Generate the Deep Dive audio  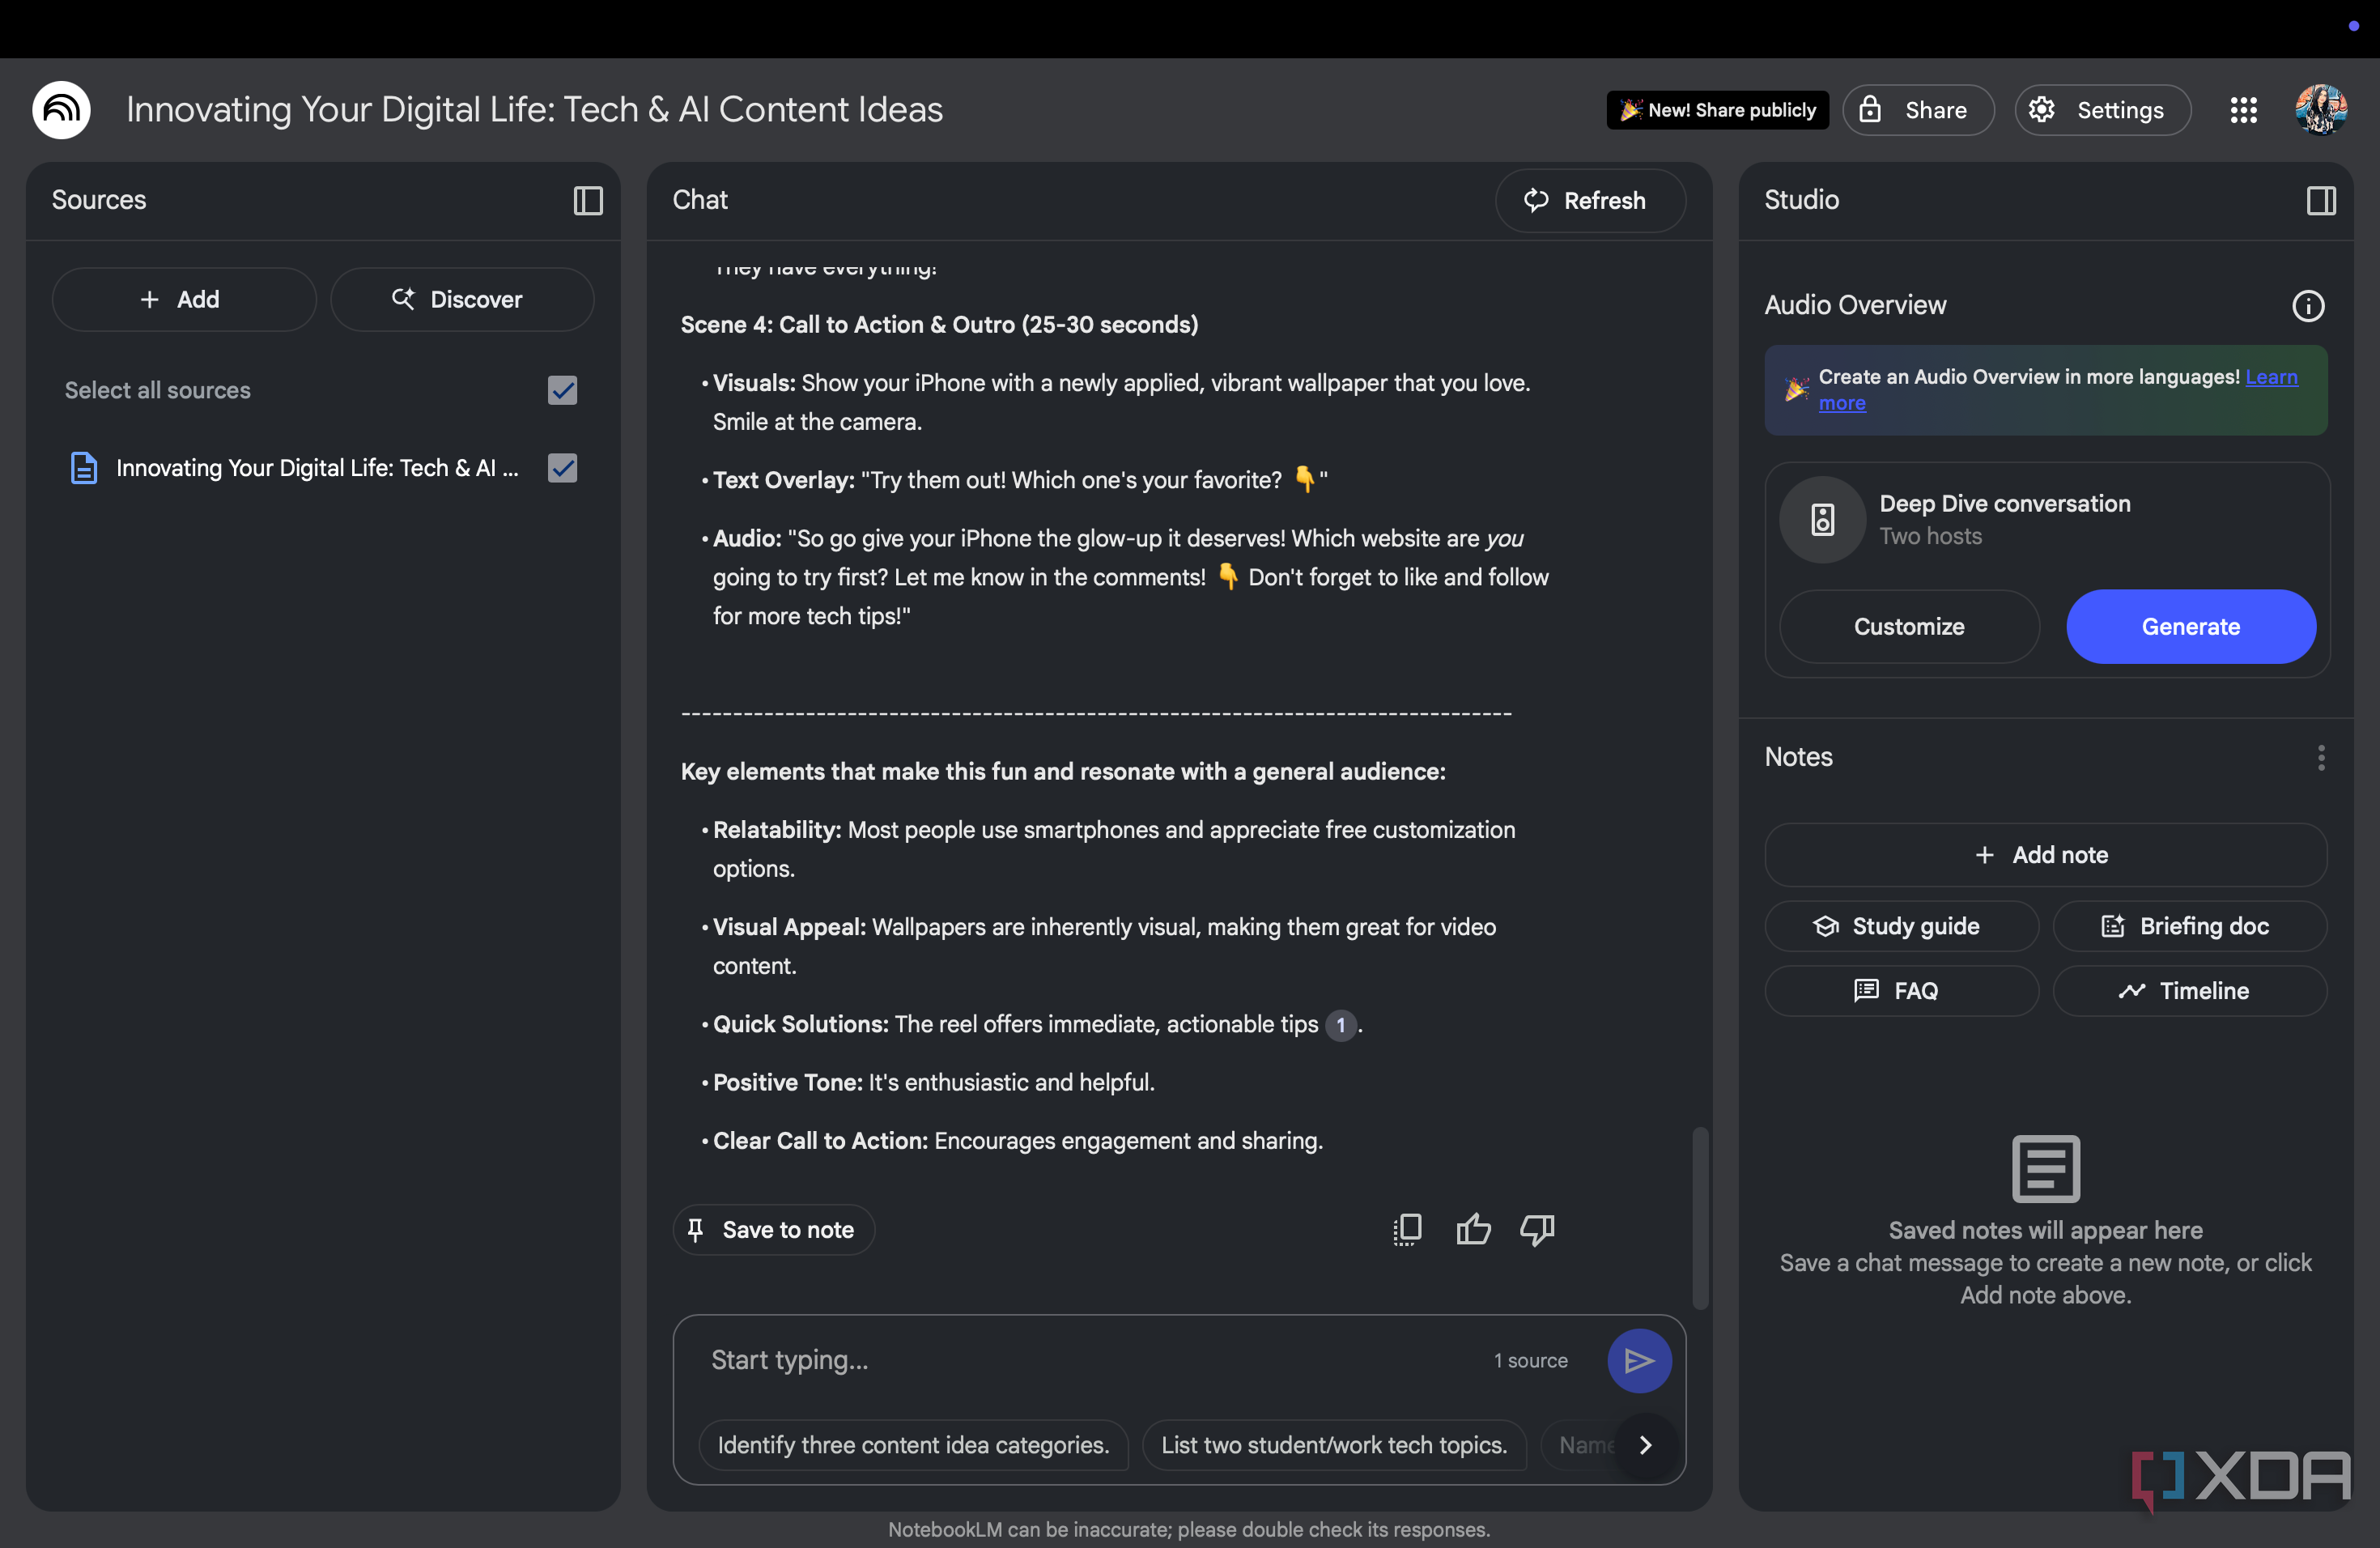click(2190, 626)
